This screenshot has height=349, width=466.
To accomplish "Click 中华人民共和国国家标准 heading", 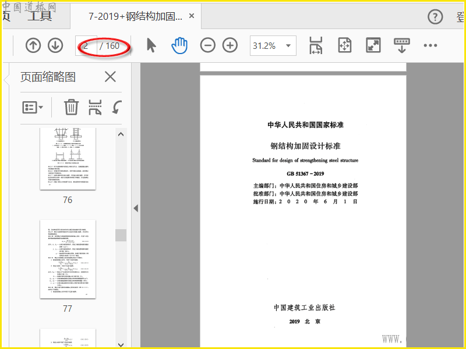I will pos(305,125).
